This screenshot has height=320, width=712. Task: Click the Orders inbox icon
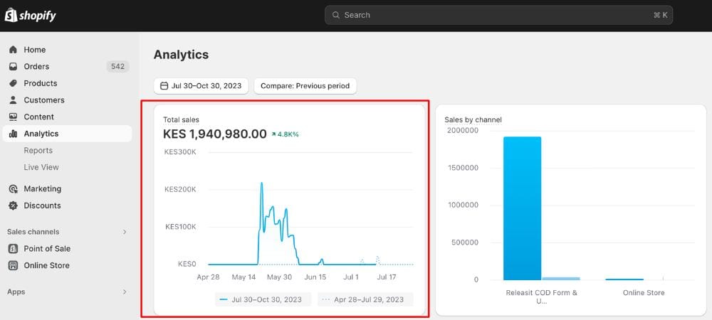13,67
